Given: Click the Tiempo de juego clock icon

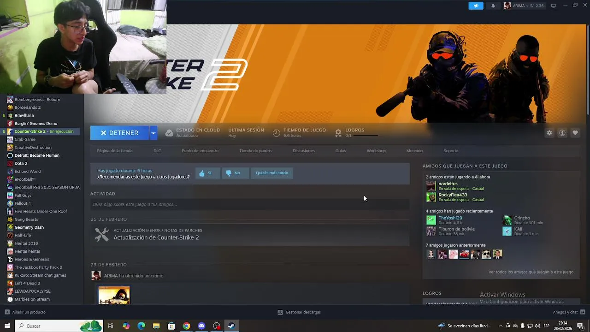Looking at the screenshot, I should point(277,133).
